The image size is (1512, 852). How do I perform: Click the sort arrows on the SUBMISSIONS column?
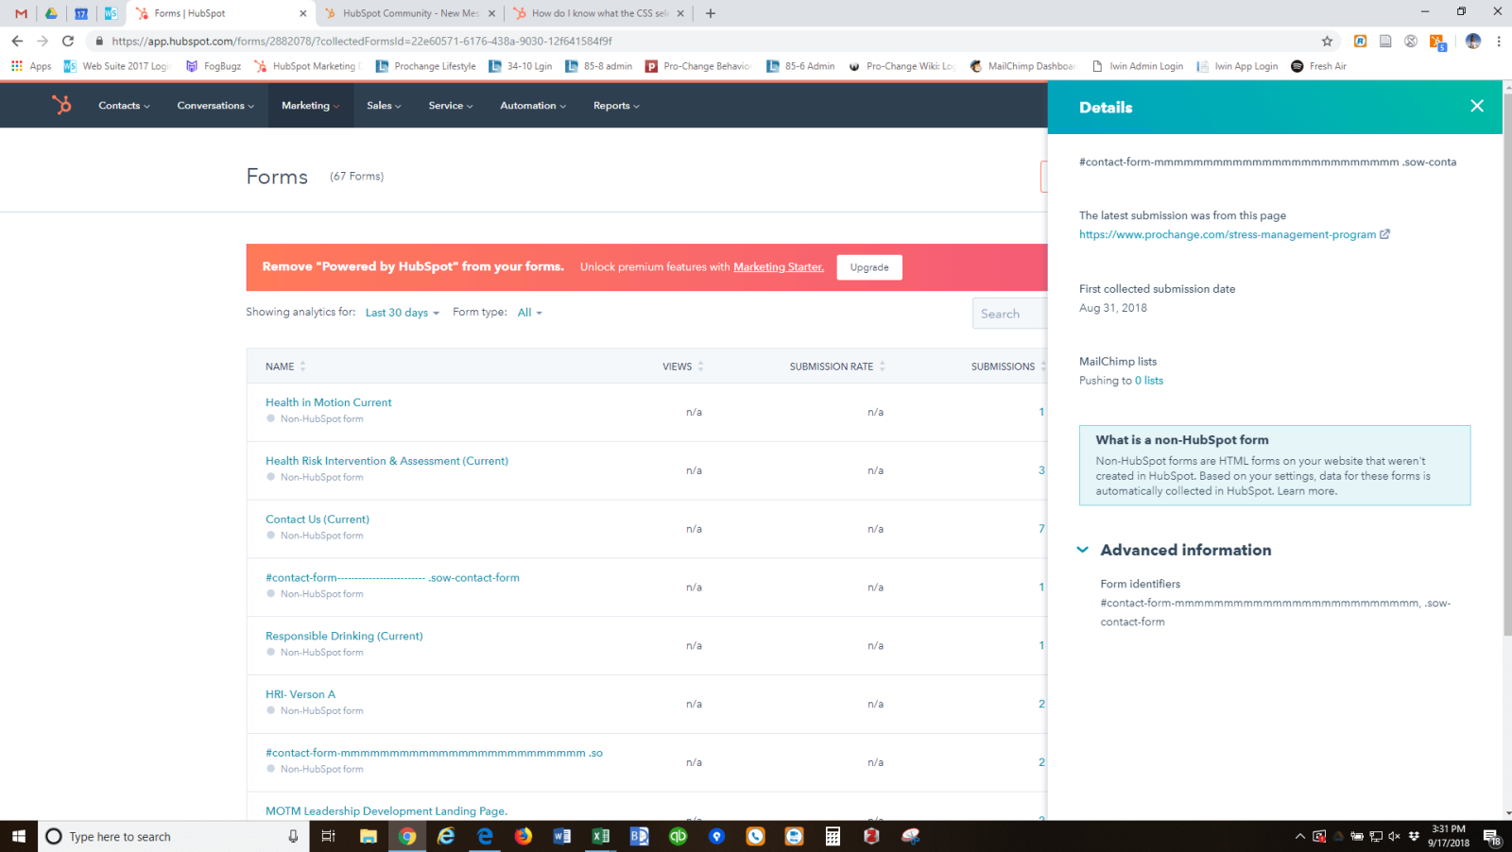pyautogui.click(x=1043, y=366)
